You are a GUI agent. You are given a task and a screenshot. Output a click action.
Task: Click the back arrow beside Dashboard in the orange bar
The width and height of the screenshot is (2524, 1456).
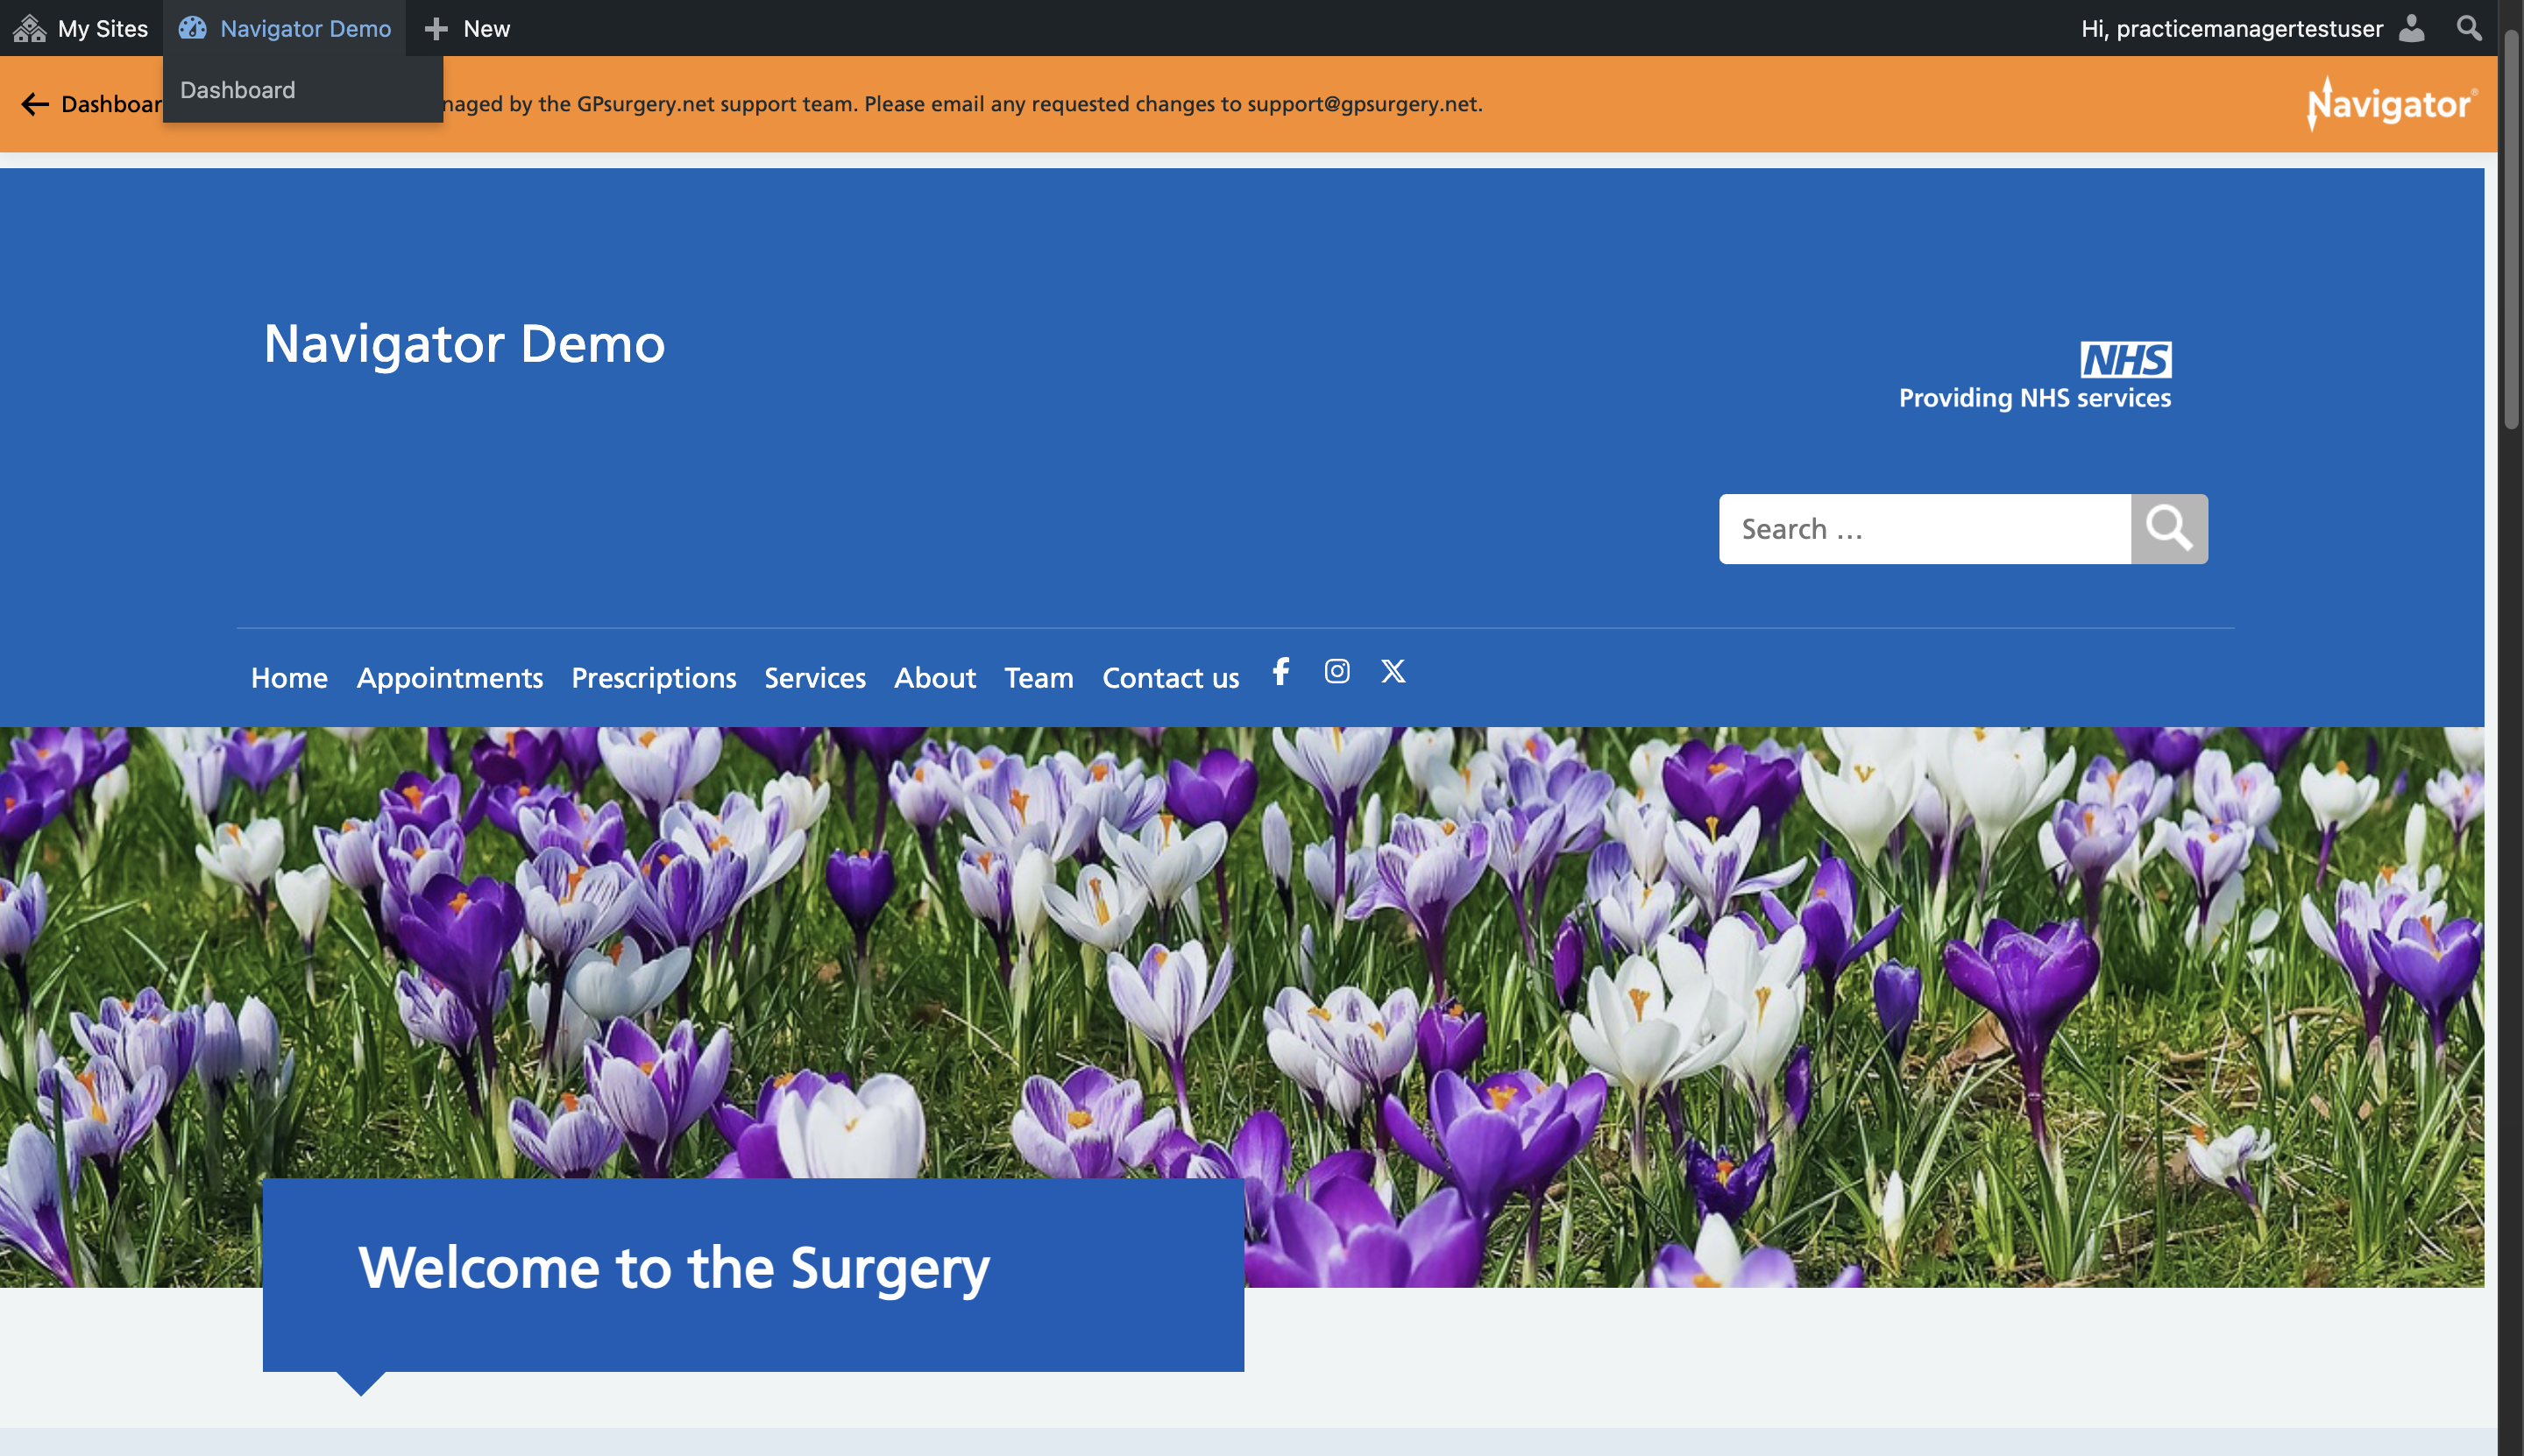[x=35, y=104]
